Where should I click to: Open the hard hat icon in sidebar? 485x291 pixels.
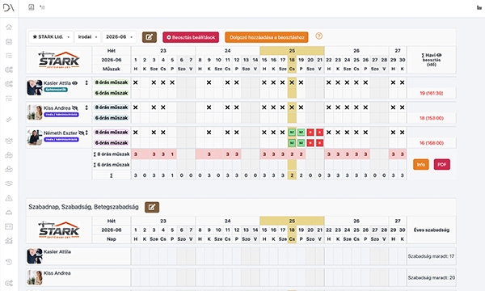click(x=9, y=212)
